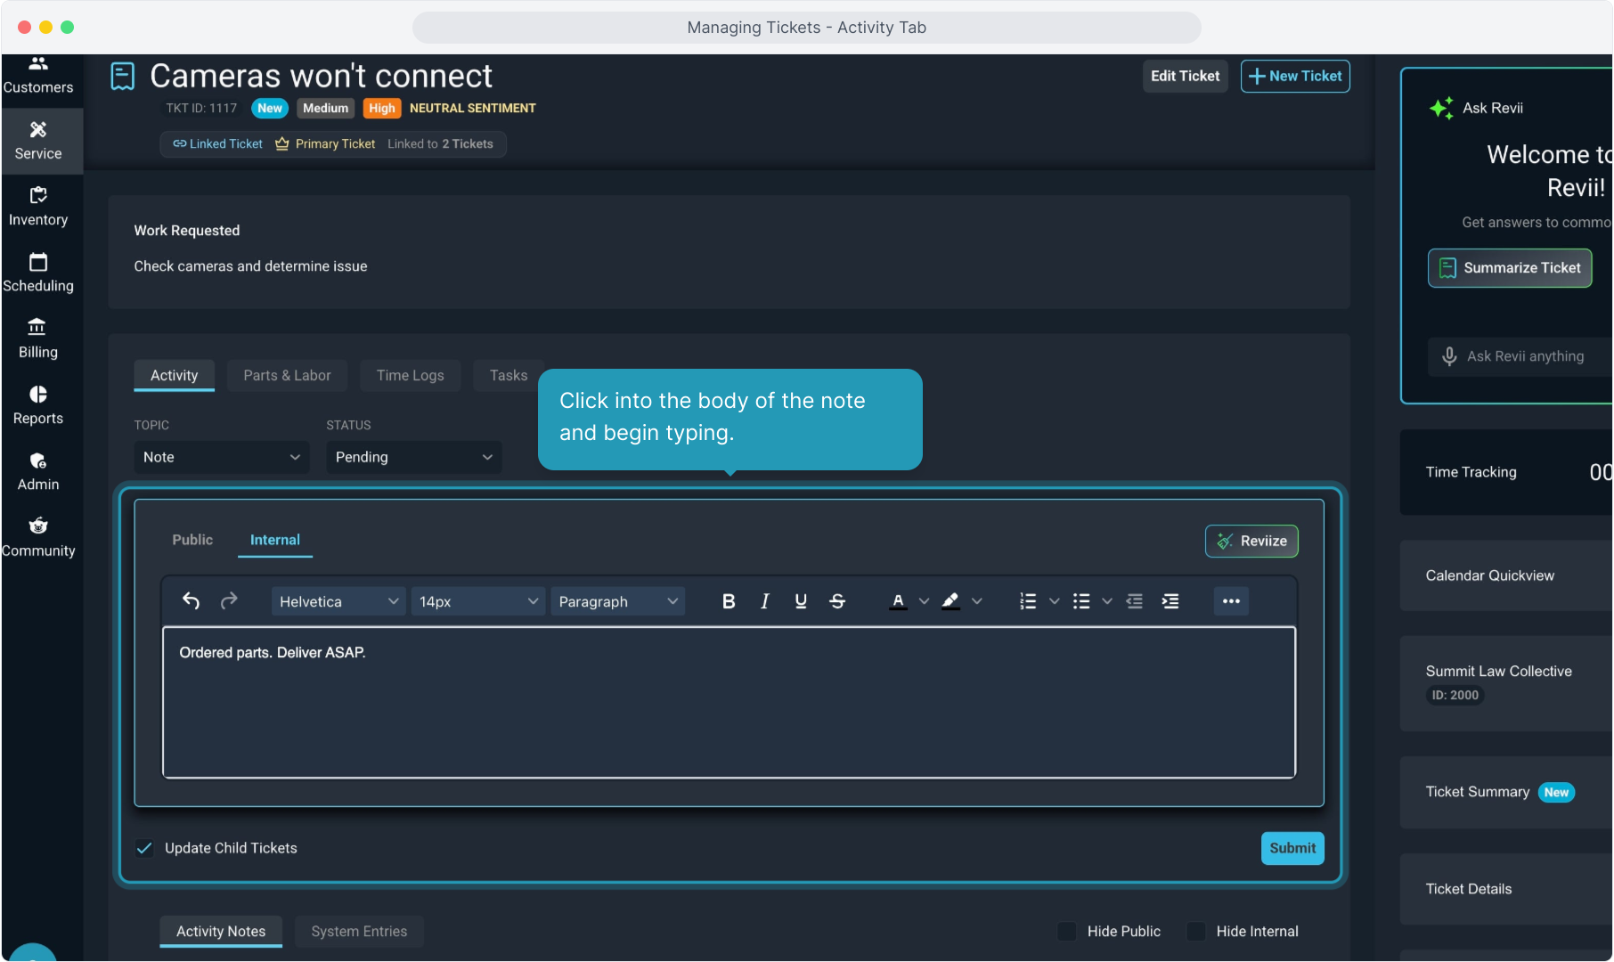Choose the text highlight color tool

click(950, 601)
